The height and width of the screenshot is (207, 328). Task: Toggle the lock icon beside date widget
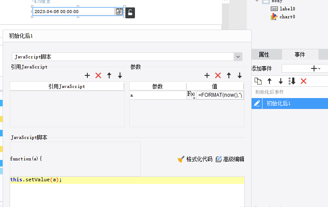pyautogui.click(x=130, y=13)
